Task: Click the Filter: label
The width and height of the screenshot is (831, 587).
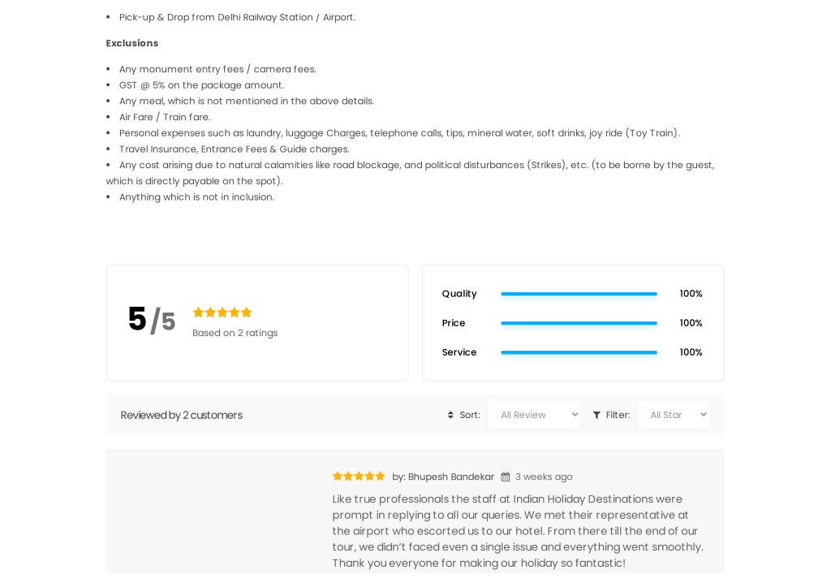Action: click(618, 415)
